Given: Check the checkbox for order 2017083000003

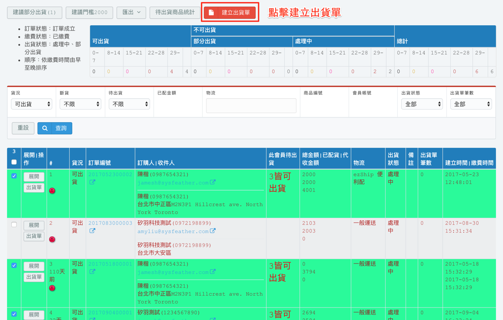Looking at the screenshot, I should pos(14,225).
